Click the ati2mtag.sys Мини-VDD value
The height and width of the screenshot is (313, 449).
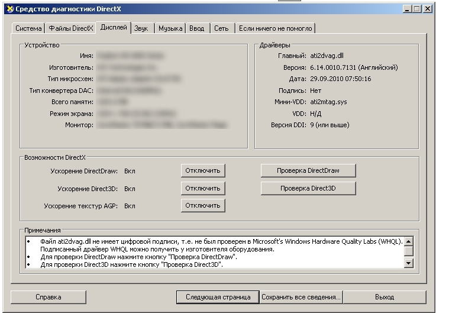click(328, 102)
